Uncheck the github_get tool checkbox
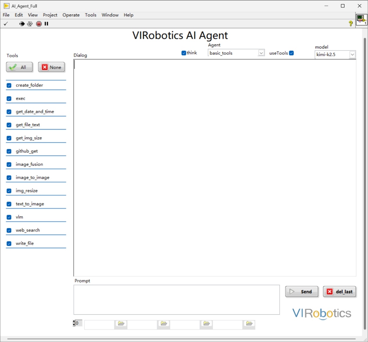The width and height of the screenshot is (368, 342). (9, 151)
